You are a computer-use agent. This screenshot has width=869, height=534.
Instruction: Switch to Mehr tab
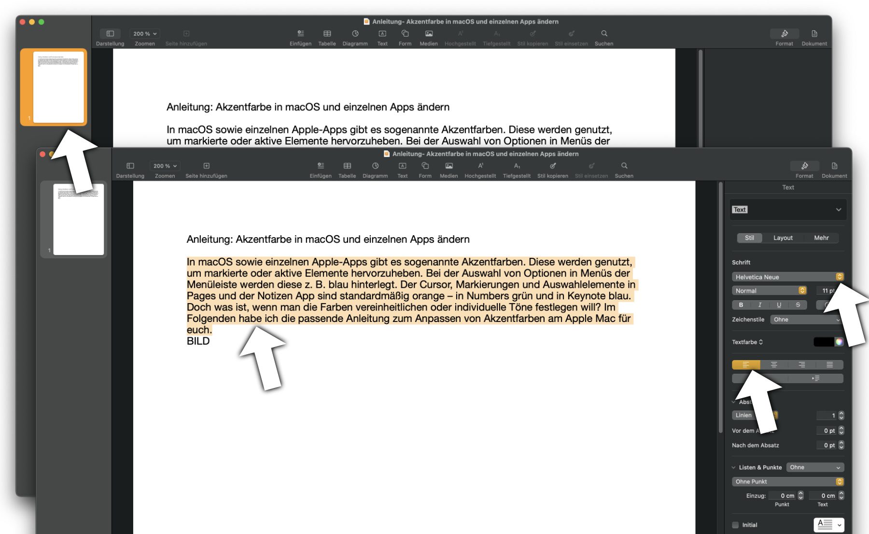point(821,238)
